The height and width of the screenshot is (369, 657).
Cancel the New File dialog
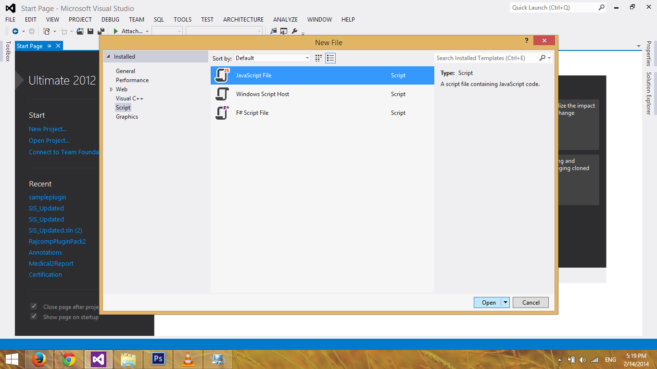pos(531,303)
